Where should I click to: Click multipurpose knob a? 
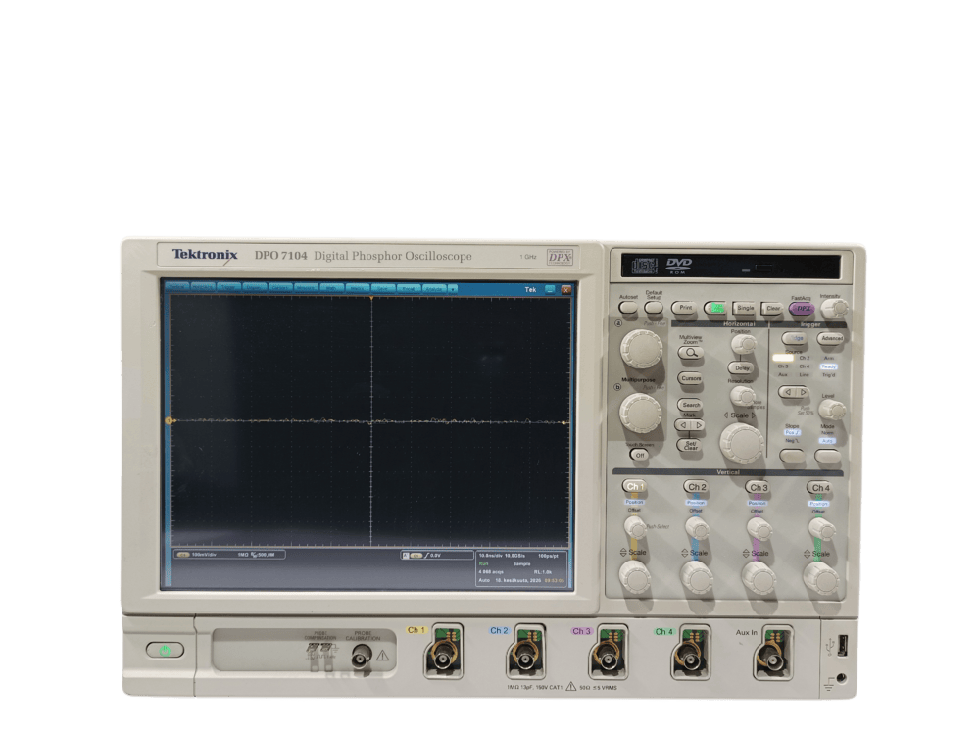(x=641, y=348)
